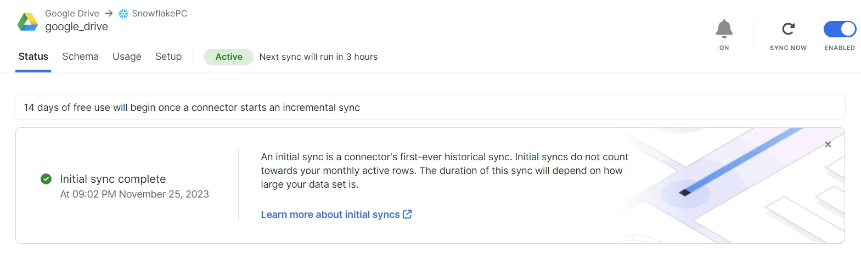Toggle the connector Enabled switch
This screenshot has height=253, width=861.
pos(840,29)
